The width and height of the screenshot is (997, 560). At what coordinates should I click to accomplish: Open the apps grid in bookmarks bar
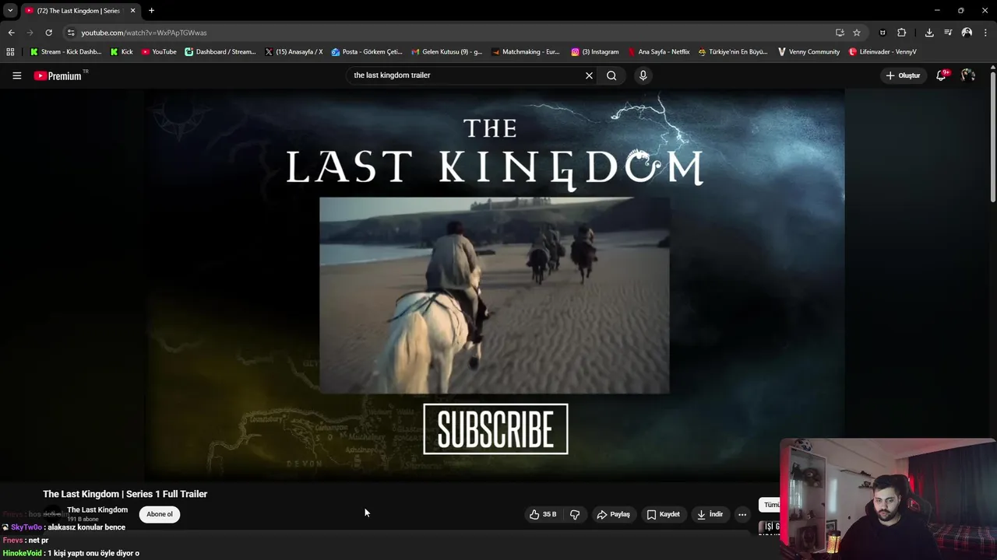tap(10, 52)
